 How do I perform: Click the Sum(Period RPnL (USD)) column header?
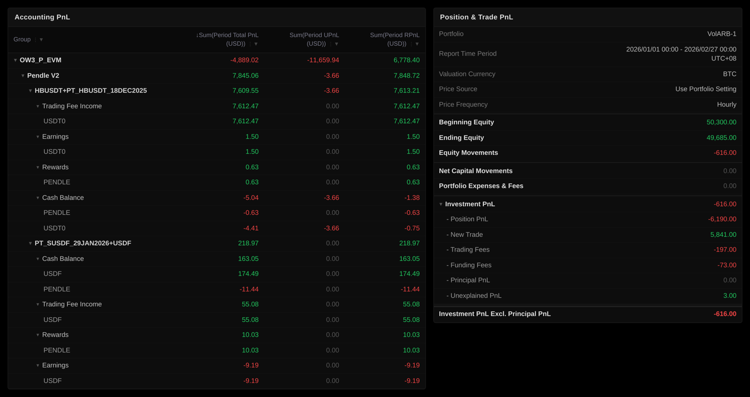click(x=395, y=39)
